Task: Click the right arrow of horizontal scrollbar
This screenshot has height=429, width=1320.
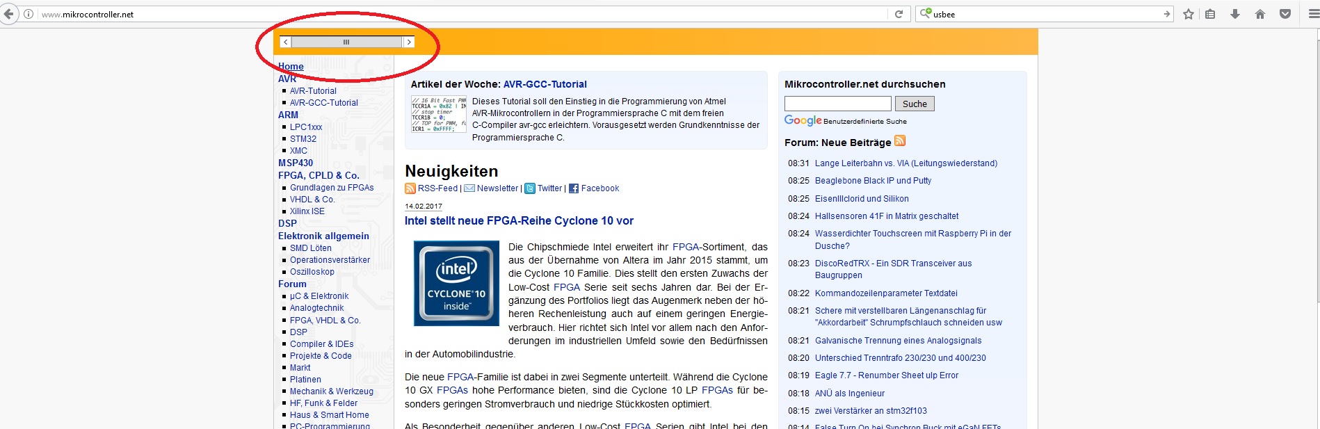Action: [x=409, y=42]
